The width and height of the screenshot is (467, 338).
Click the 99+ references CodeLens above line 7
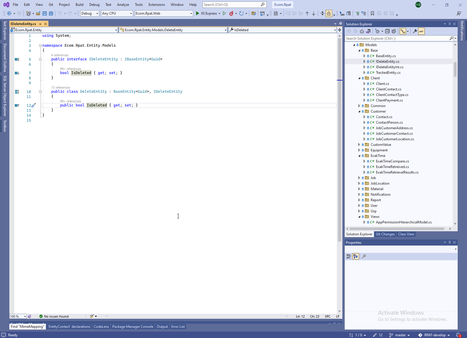pos(71,69)
